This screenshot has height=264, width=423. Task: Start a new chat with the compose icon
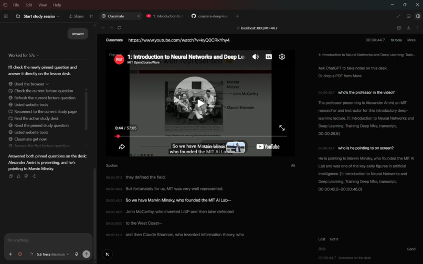6,16
